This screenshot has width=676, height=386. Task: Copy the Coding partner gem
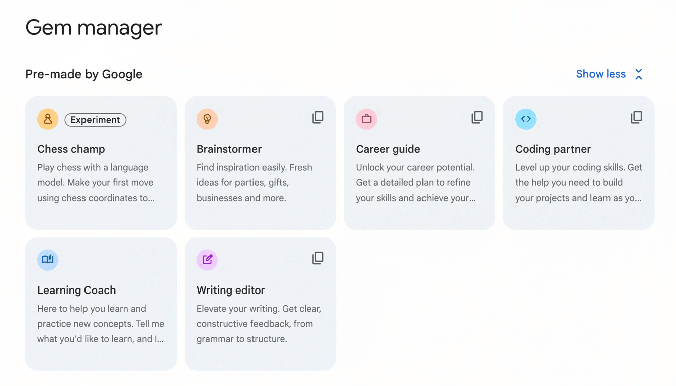tap(636, 117)
